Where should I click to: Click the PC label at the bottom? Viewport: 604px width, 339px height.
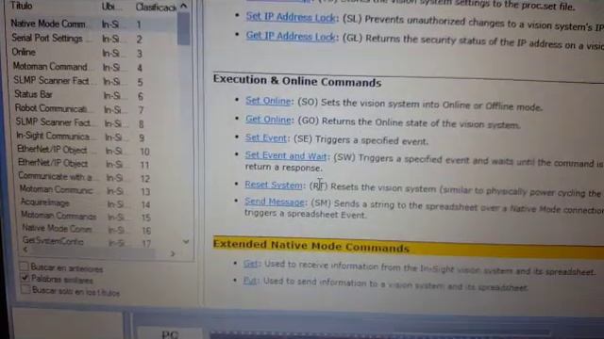point(170,334)
